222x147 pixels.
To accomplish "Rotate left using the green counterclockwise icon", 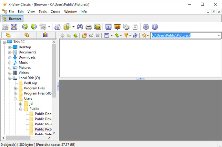I will (25, 27).
